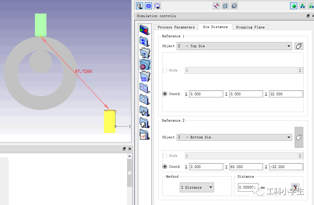Select the three blue spheres display icon
The image size is (314, 205).
[302, 6]
